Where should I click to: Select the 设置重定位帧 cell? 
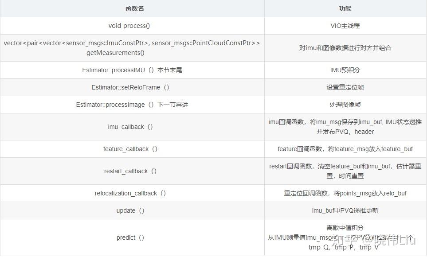pyautogui.click(x=345, y=87)
